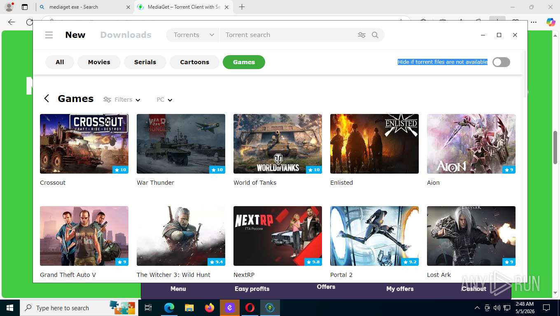Open Edge settings and more ellipsis
The image size is (560, 316).
pos(534,22)
